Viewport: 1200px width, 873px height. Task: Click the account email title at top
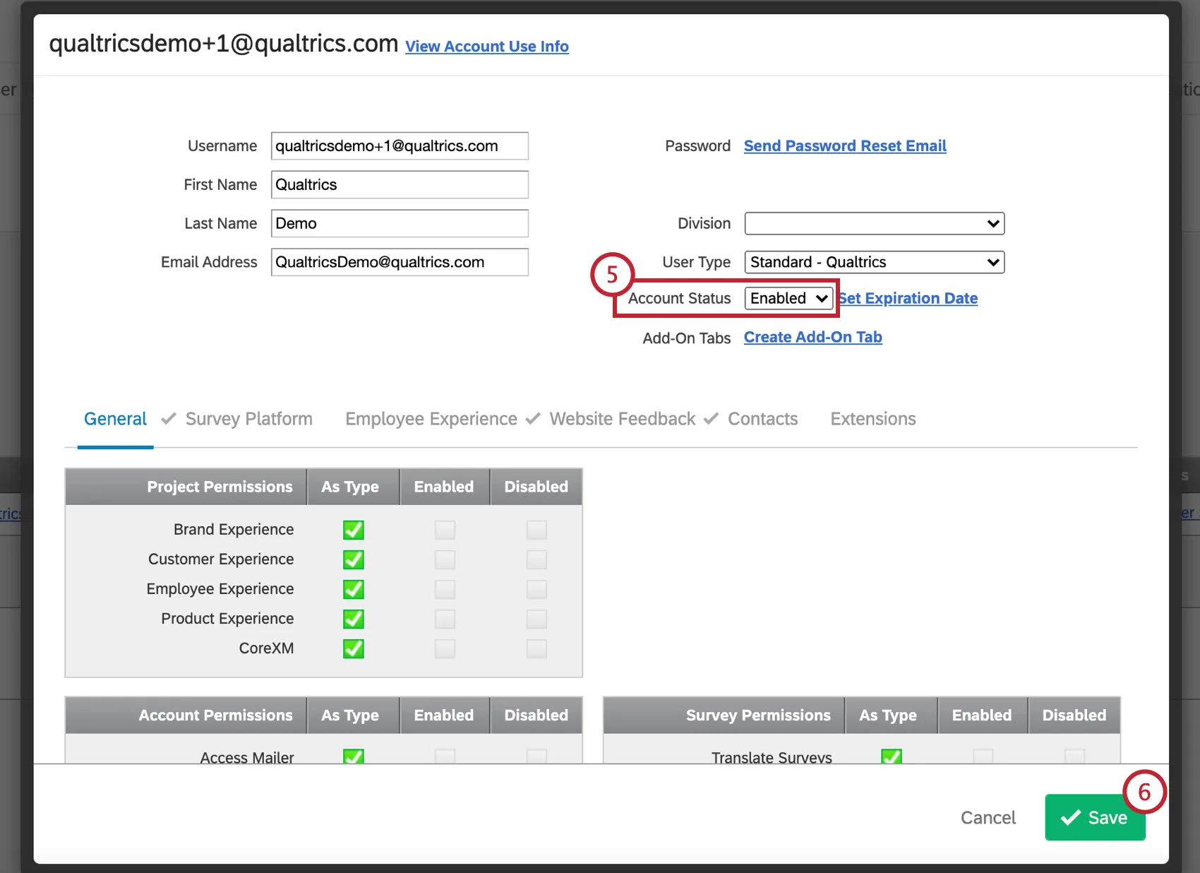[224, 44]
